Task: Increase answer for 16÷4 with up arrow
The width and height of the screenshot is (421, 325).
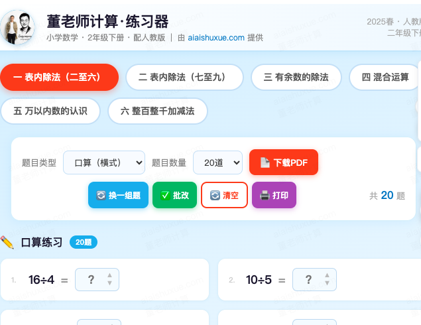Action: pos(109,275)
